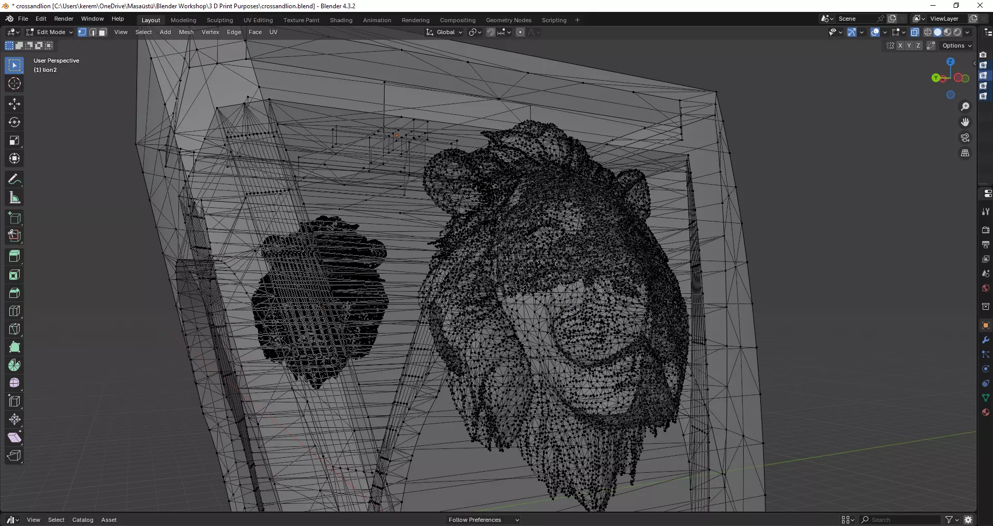Screen dimensions: 993x526
Task: Open the shading options dropdown arrow
Action: (x=967, y=32)
